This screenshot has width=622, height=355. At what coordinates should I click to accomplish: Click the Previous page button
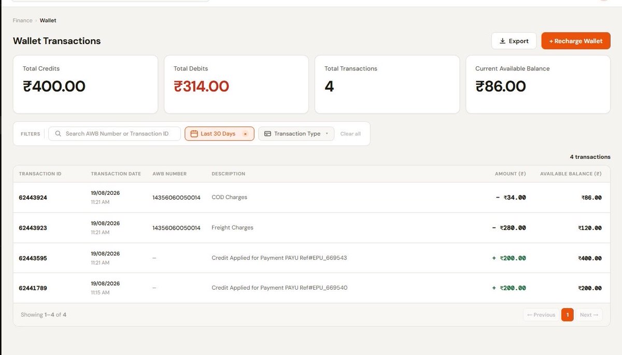[541, 315]
